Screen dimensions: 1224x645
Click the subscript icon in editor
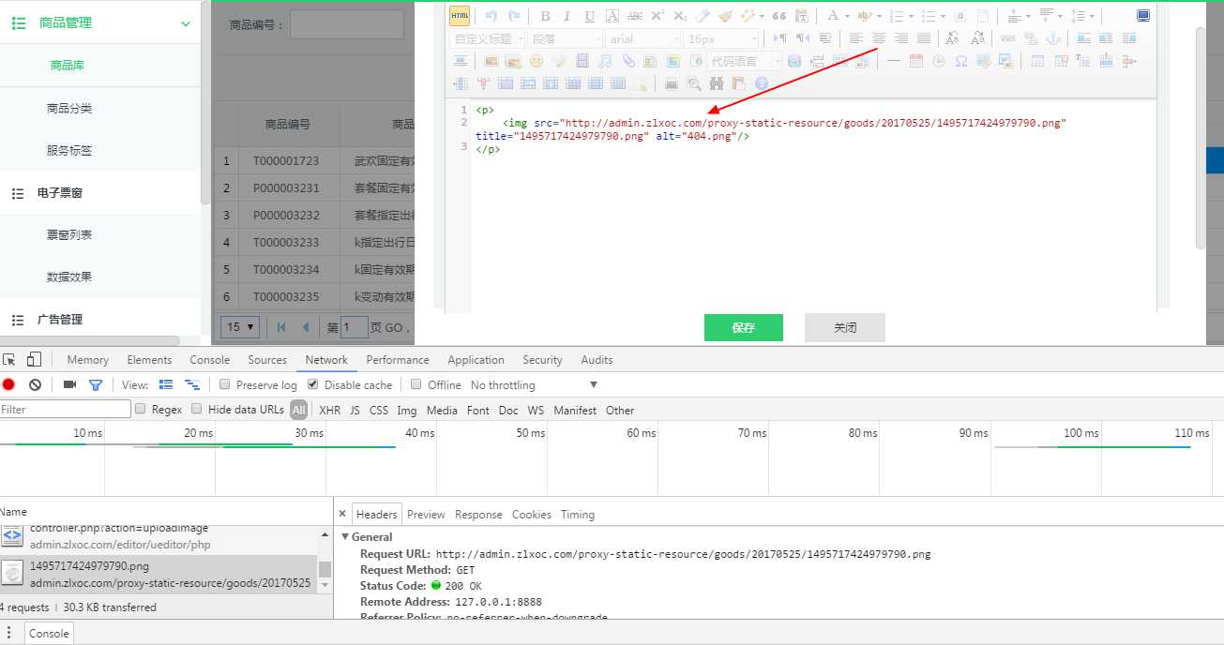pos(680,16)
